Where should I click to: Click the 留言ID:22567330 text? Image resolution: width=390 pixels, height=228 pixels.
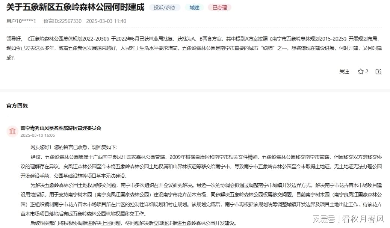pyautogui.click(x=62, y=21)
